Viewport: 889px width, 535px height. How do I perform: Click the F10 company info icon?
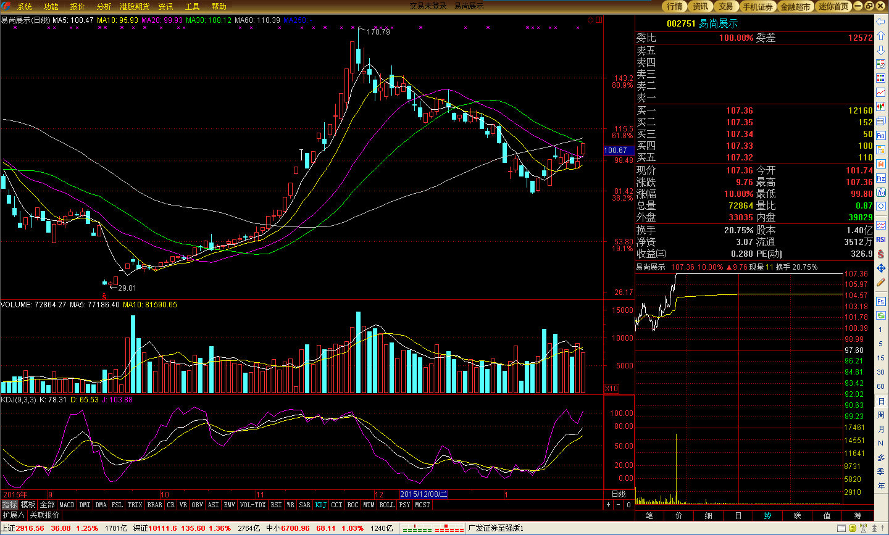click(881, 135)
